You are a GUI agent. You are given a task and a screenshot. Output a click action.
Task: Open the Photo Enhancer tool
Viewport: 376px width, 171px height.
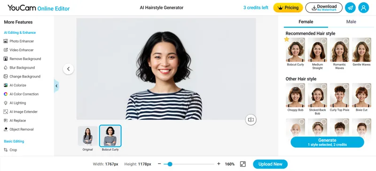point(19,41)
